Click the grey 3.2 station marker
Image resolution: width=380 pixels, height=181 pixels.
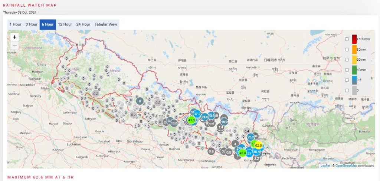click(x=256, y=158)
